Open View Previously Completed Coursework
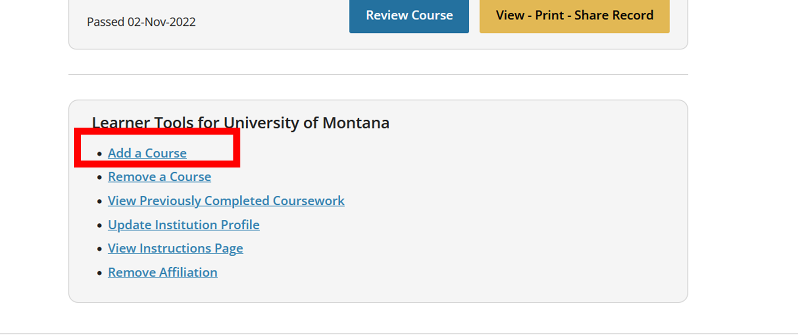This screenshot has height=336, width=798. pos(226,200)
